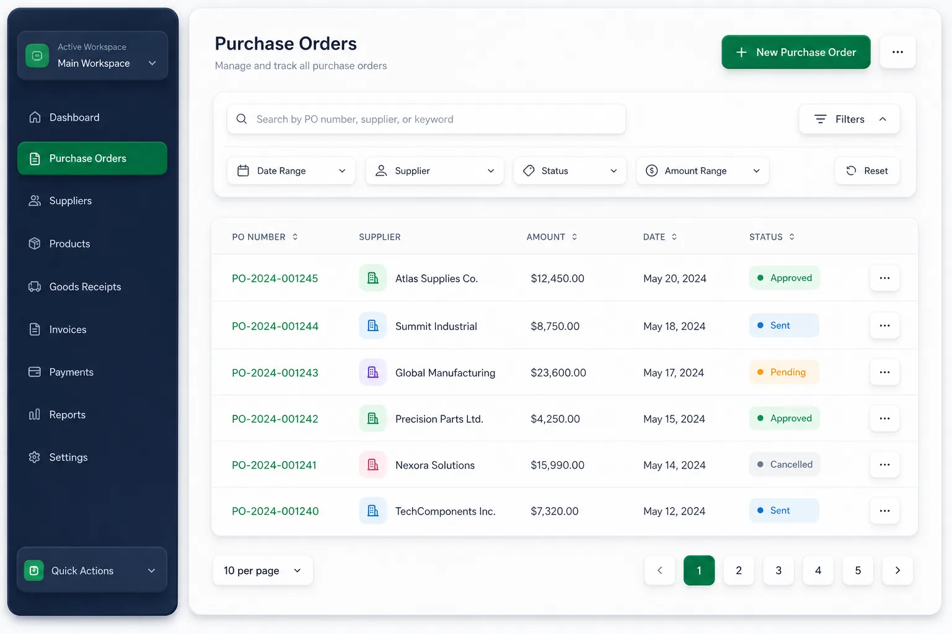Open the Amount Range filter dropdown
Viewport: 952px width, 634px height.
(703, 171)
